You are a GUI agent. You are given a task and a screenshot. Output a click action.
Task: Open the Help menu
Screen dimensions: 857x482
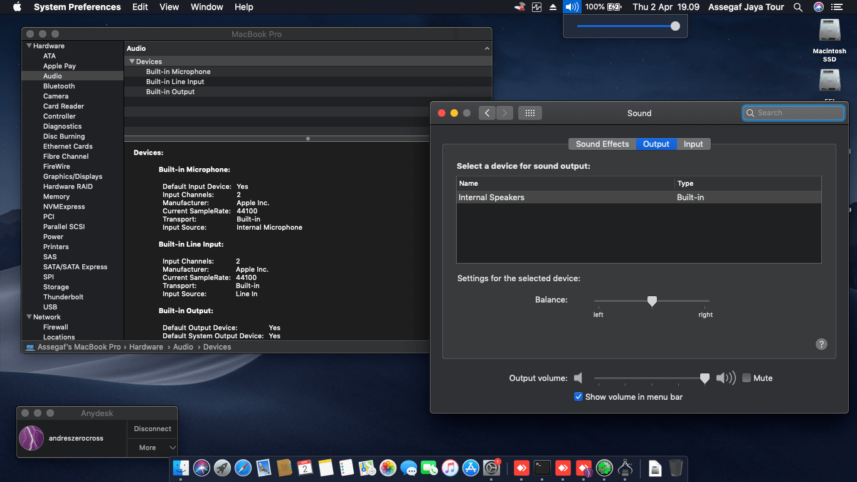tap(243, 7)
